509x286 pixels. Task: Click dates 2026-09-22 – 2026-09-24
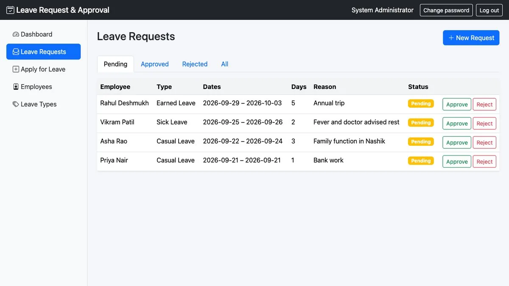coord(243,141)
